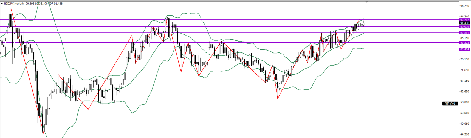Click the 76.150 price scale label
471x138 pixels.
[464, 59]
